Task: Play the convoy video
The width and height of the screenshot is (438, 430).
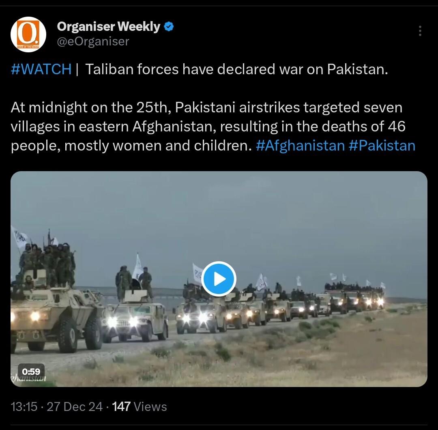Action: tap(219, 279)
